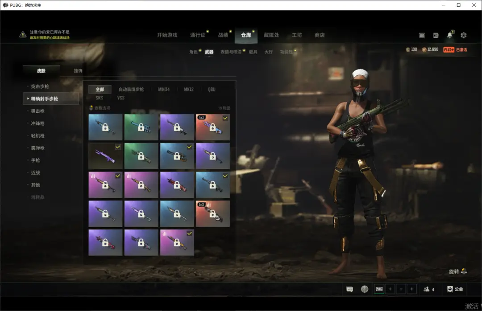Viewport: 482px width, 311px height.
Task: Click the 19 物品 item count text
Action: (224, 108)
